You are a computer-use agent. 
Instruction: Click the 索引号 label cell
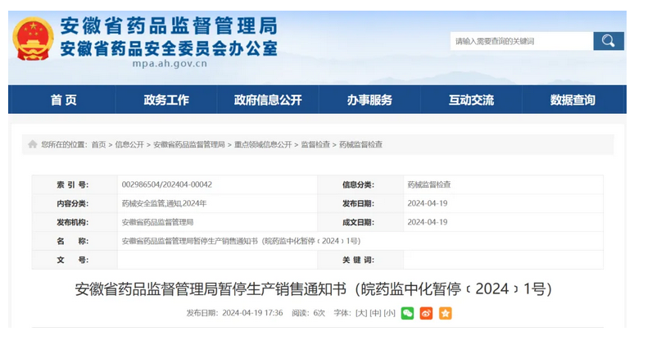tap(75, 184)
